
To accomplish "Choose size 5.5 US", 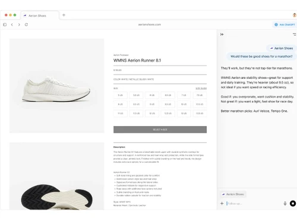I will coord(136,95).
